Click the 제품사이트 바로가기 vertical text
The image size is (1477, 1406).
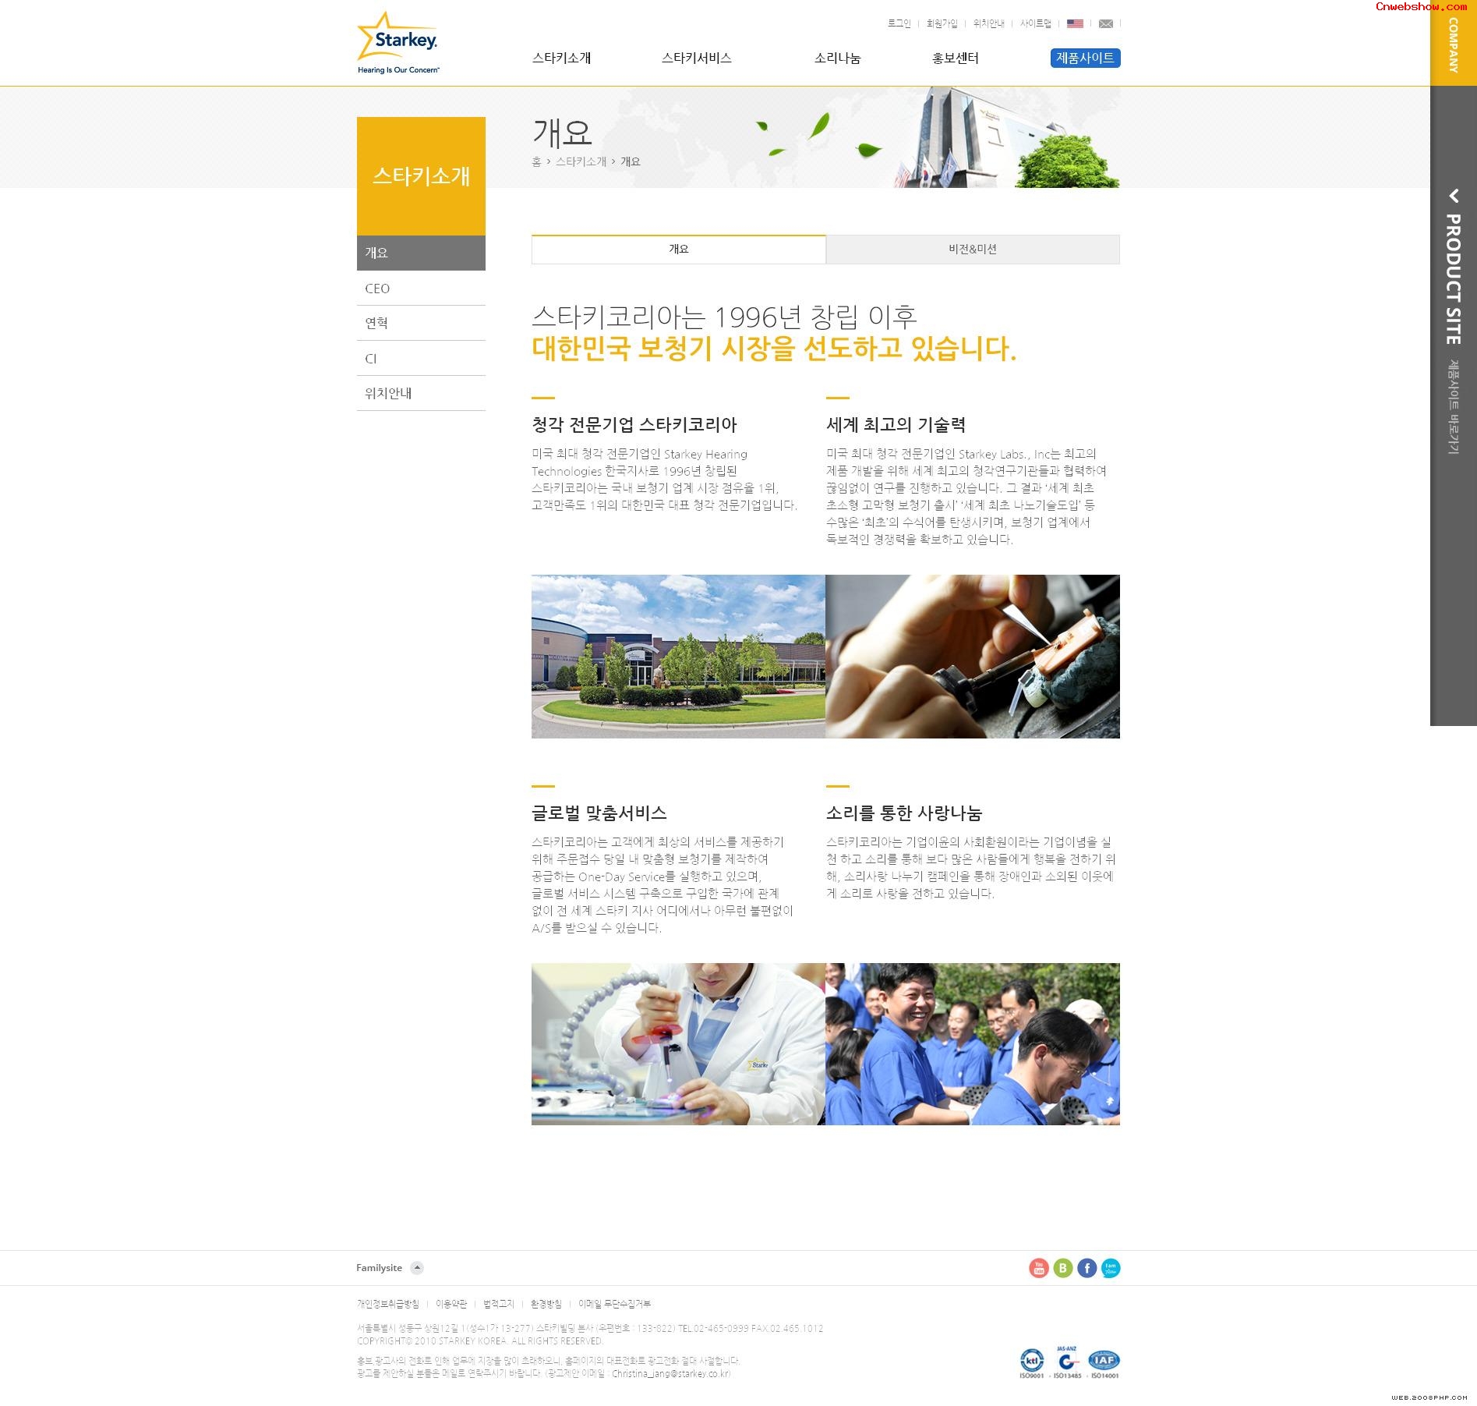1453,406
